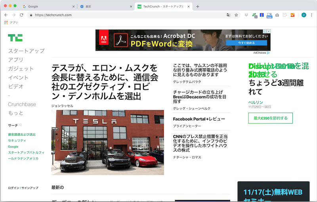Click the ログイン link
Image resolution: width=317 pixels, height=202 pixels.
[x=13, y=188]
